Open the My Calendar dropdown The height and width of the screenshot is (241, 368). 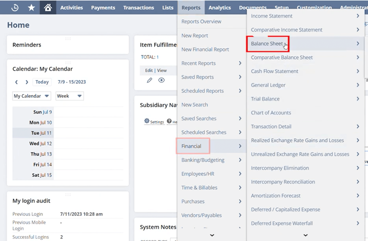[x=32, y=96]
